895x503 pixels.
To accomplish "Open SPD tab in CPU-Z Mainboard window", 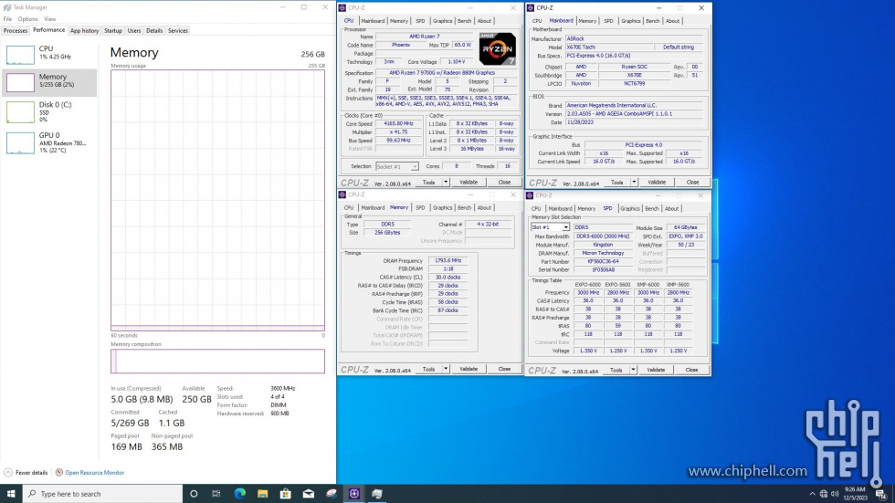I will click(x=608, y=20).
